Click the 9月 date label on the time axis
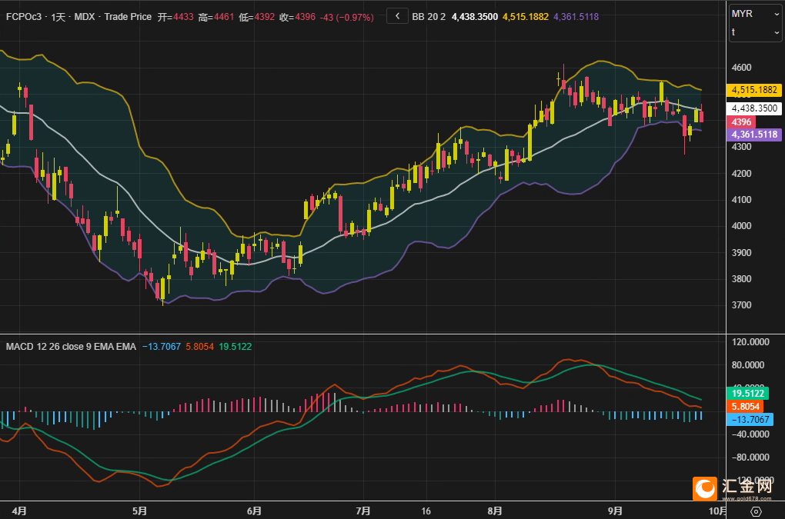 coord(615,511)
